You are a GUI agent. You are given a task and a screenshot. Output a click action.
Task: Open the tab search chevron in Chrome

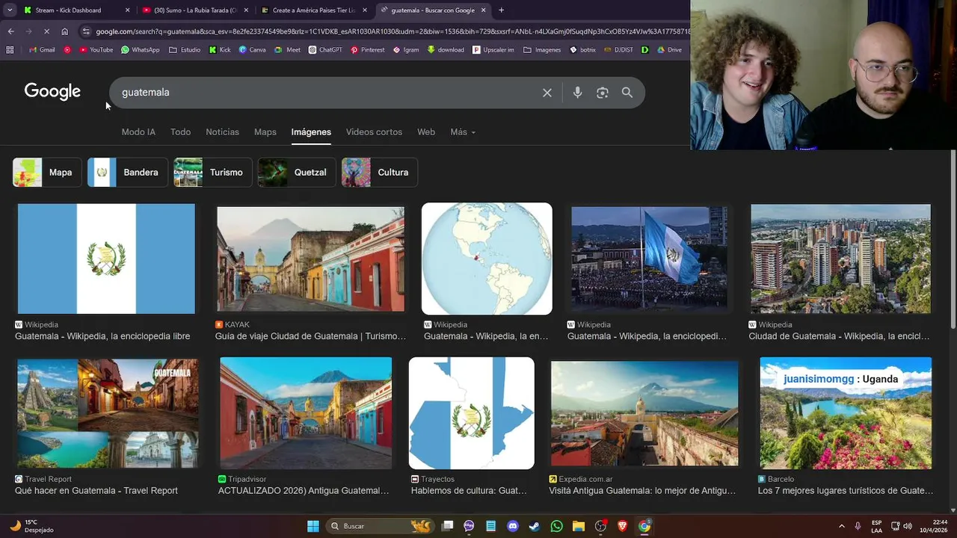10,10
